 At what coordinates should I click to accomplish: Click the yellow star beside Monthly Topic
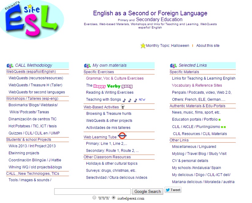click(142, 45)
